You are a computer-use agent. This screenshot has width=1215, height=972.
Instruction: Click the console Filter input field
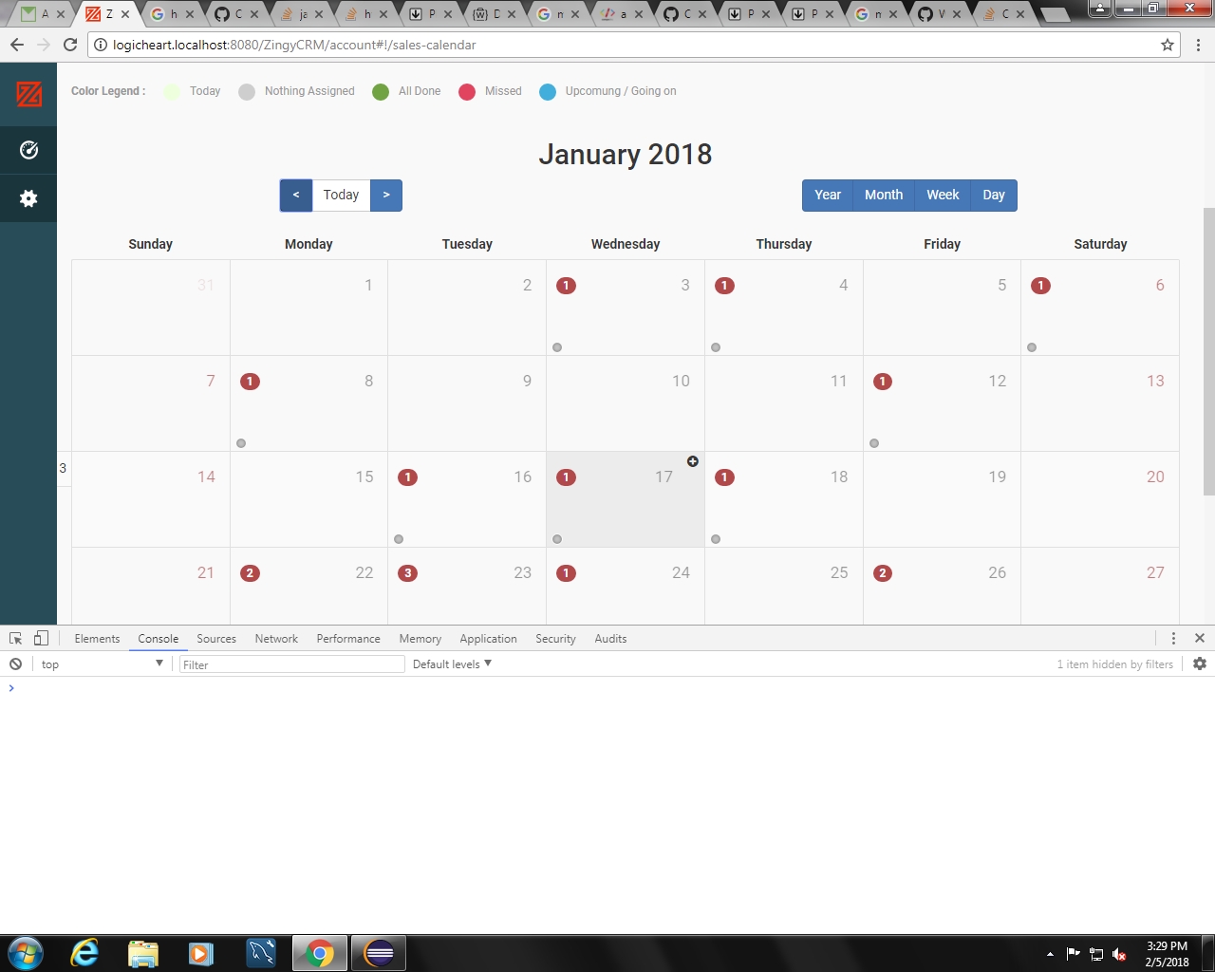click(x=291, y=664)
